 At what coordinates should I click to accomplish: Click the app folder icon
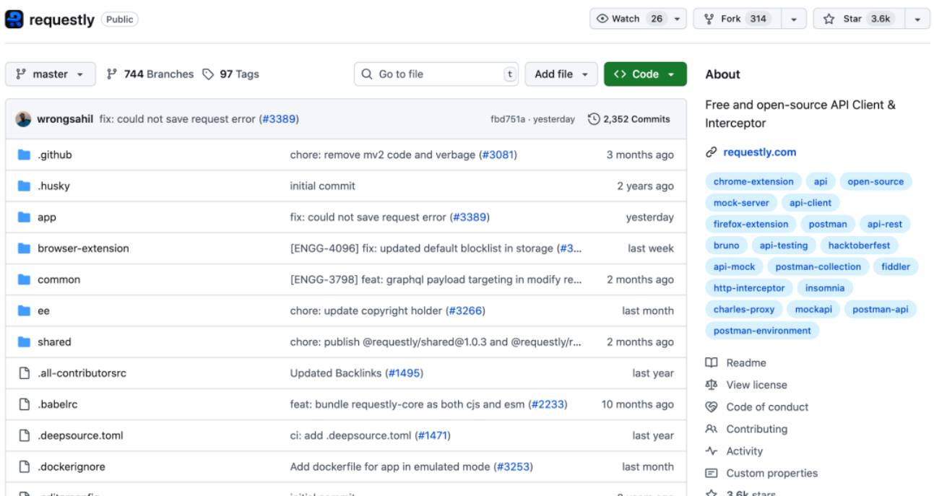tap(24, 217)
